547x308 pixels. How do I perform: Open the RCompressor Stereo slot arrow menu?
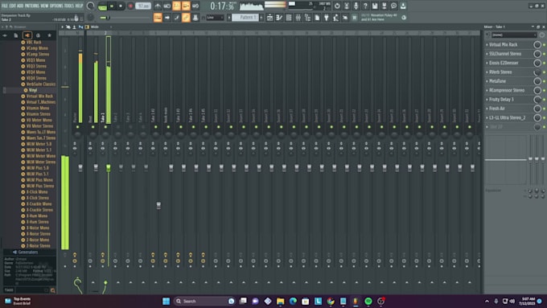[x=487, y=90]
